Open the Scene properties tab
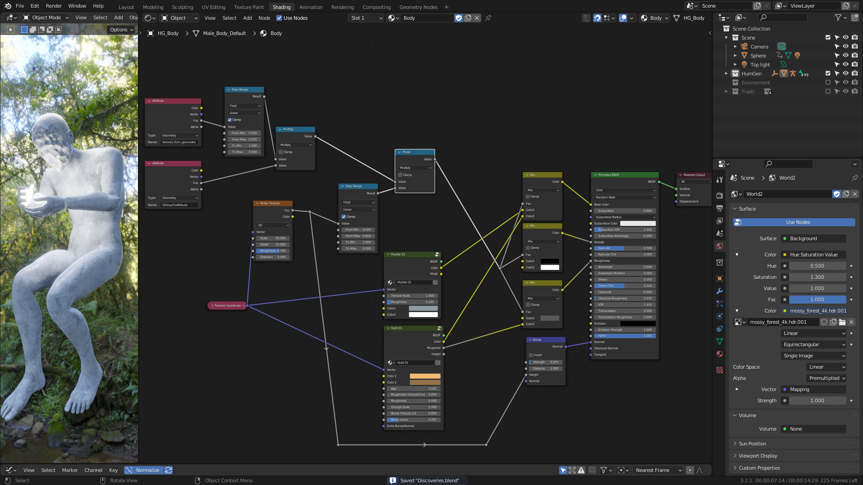The width and height of the screenshot is (863, 485). [x=720, y=234]
